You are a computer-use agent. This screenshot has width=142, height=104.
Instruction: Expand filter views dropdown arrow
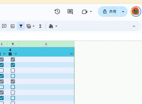[34, 26]
